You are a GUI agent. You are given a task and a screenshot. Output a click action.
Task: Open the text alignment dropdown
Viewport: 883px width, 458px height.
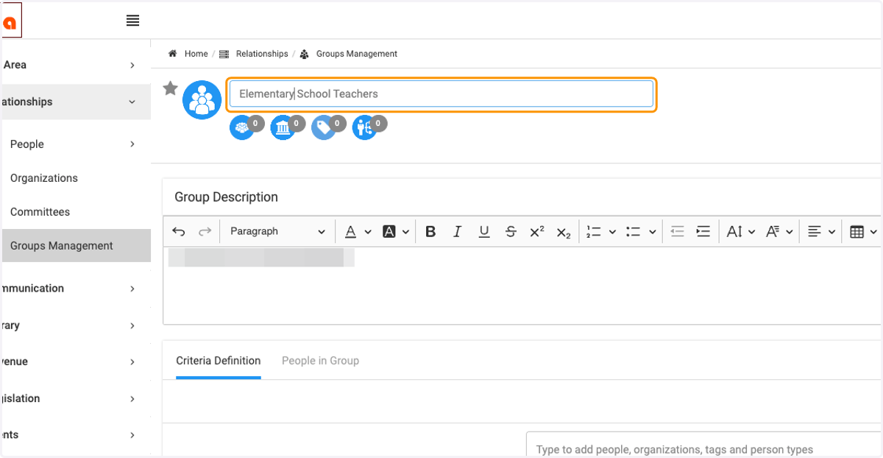pos(821,231)
